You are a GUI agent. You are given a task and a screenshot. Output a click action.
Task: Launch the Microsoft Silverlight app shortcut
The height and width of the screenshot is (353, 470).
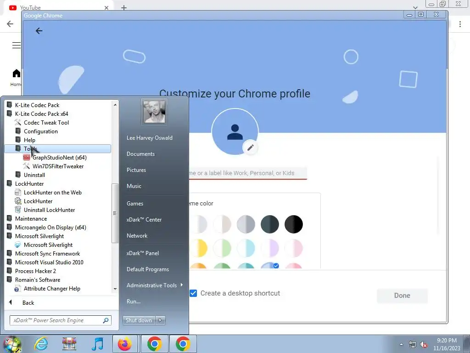(x=48, y=245)
